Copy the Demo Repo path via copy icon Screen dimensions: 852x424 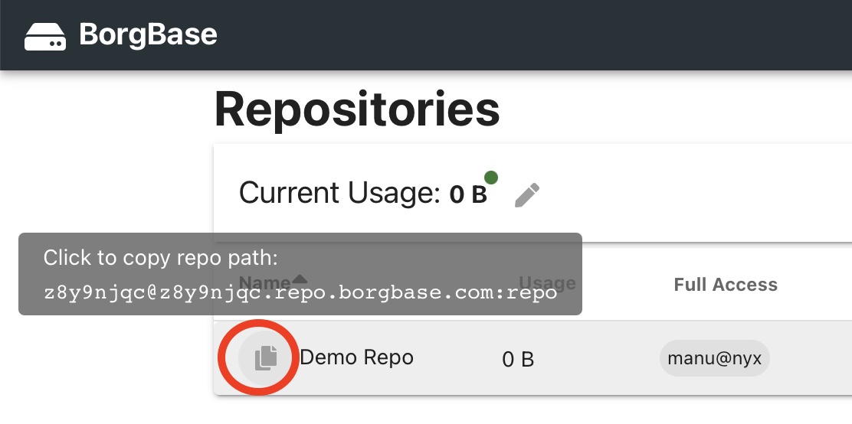coord(265,357)
